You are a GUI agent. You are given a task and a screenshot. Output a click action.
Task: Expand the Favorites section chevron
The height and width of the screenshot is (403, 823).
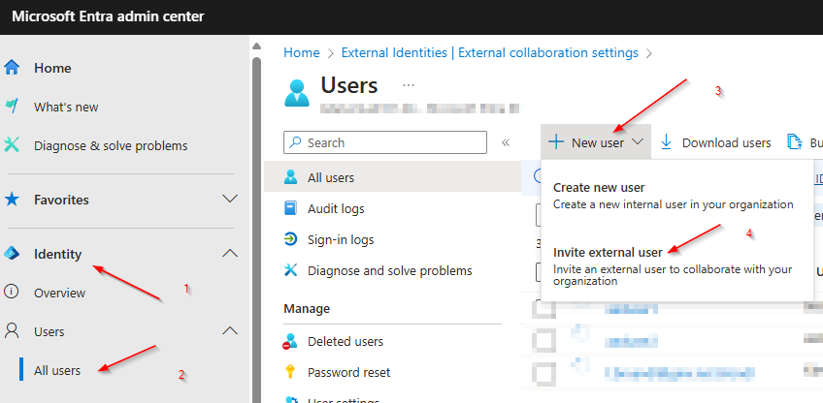click(x=230, y=199)
